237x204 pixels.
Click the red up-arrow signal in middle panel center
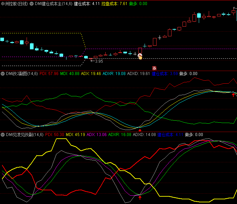coord(140,130)
